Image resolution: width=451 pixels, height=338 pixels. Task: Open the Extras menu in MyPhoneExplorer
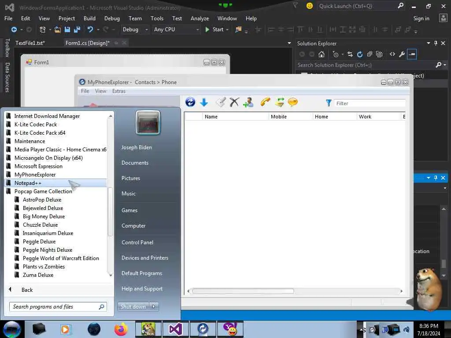119,91
